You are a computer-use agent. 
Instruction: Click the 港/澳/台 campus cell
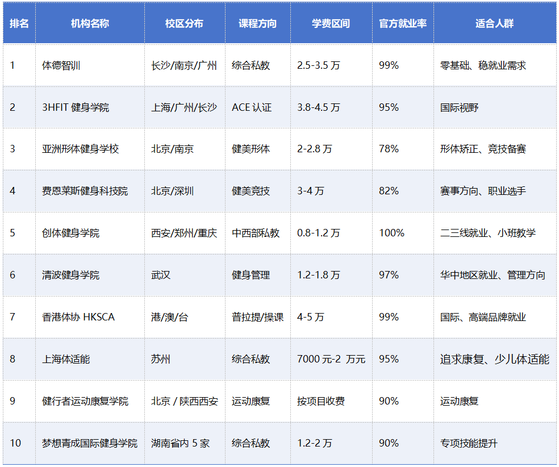tap(185, 317)
